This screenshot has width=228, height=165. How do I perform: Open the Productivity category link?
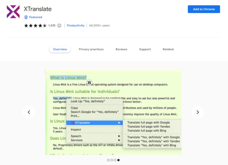76,26
